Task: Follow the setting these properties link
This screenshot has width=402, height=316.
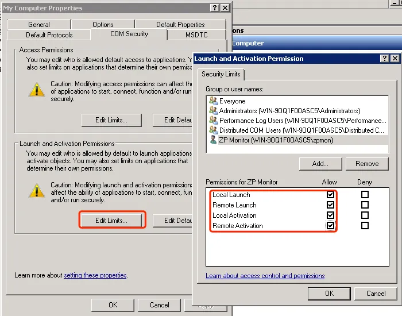Action: click(95, 275)
